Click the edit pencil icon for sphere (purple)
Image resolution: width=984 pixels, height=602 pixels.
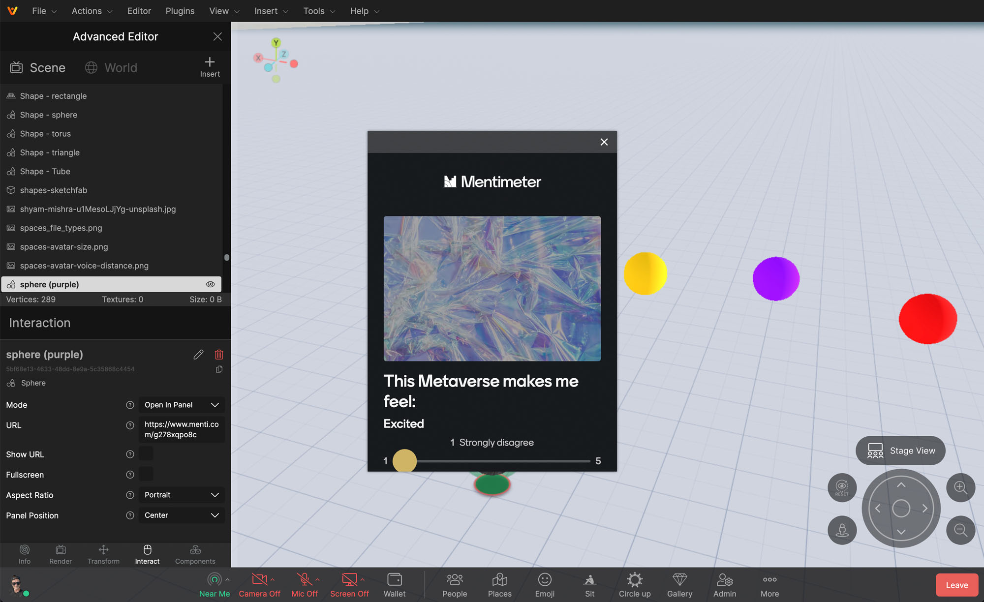click(198, 354)
